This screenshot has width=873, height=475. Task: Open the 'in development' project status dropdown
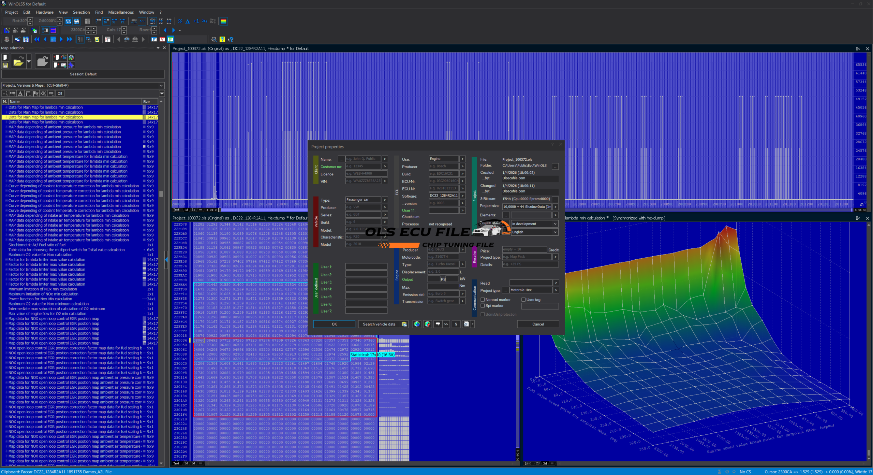[x=534, y=224]
